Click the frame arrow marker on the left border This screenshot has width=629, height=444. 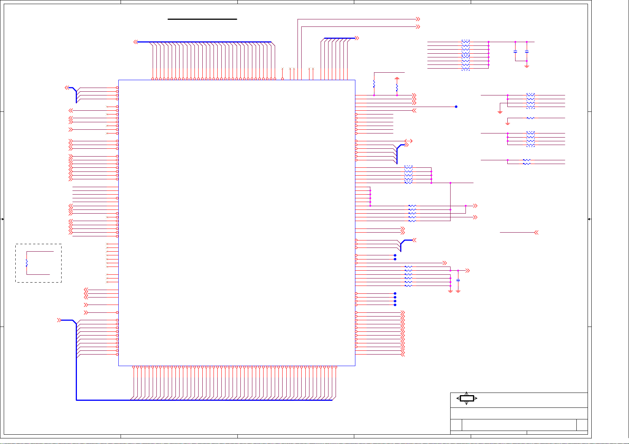pos(2,219)
